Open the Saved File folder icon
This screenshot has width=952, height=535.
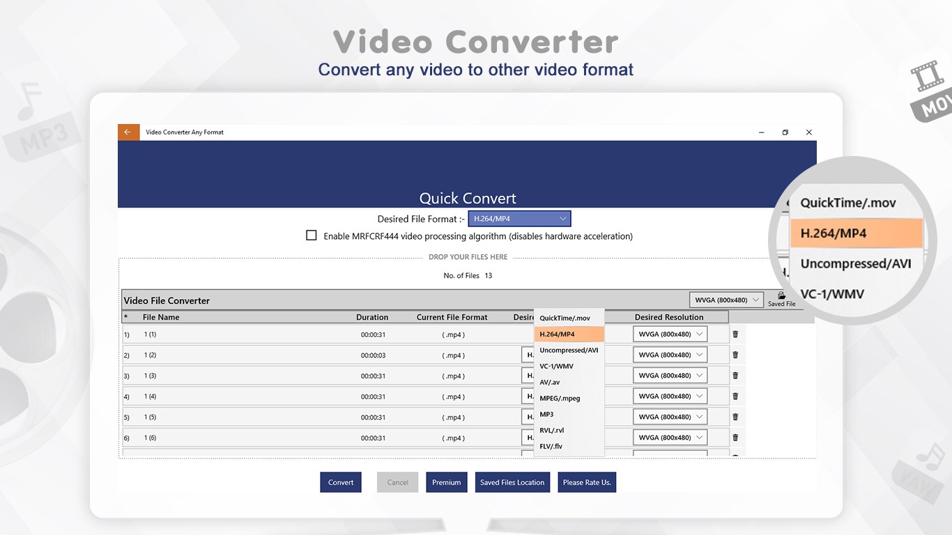pyautogui.click(x=781, y=295)
